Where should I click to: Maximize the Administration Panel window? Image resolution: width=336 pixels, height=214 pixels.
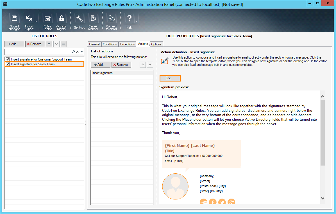point(317,3)
